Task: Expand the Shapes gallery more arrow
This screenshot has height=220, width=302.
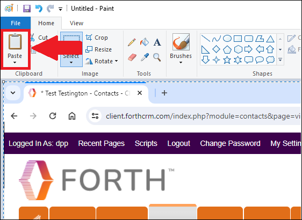Action: pos(280,60)
